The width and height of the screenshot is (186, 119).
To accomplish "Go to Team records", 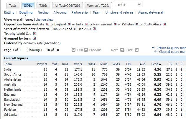I will (x=97, y=12).
